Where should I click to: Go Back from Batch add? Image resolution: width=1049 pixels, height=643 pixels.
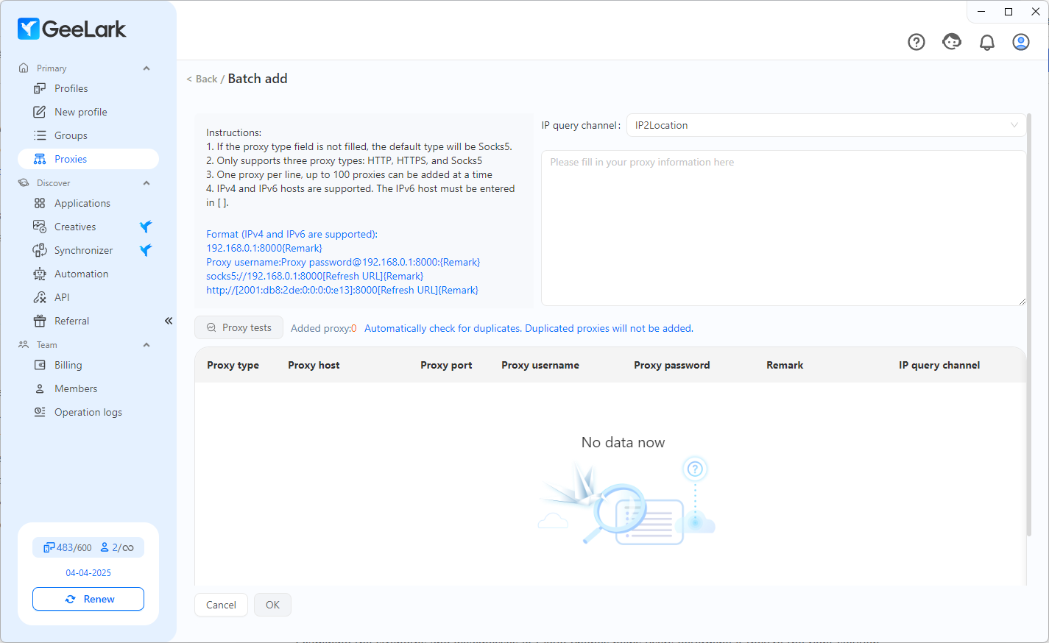(x=202, y=79)
